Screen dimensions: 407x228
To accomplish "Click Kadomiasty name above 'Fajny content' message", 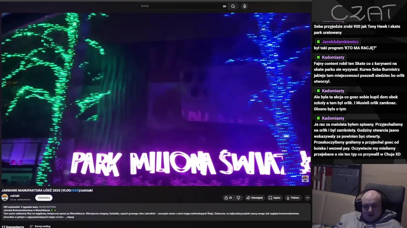I will coord(333,57).
